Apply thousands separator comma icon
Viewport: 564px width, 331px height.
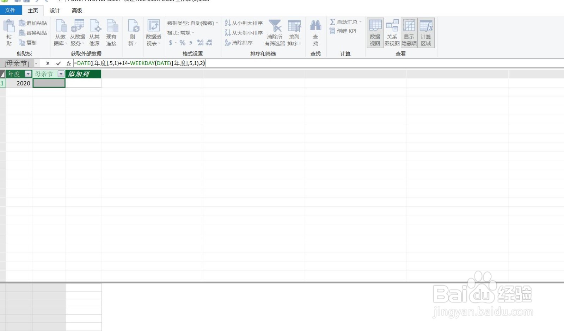coord(191,43)
